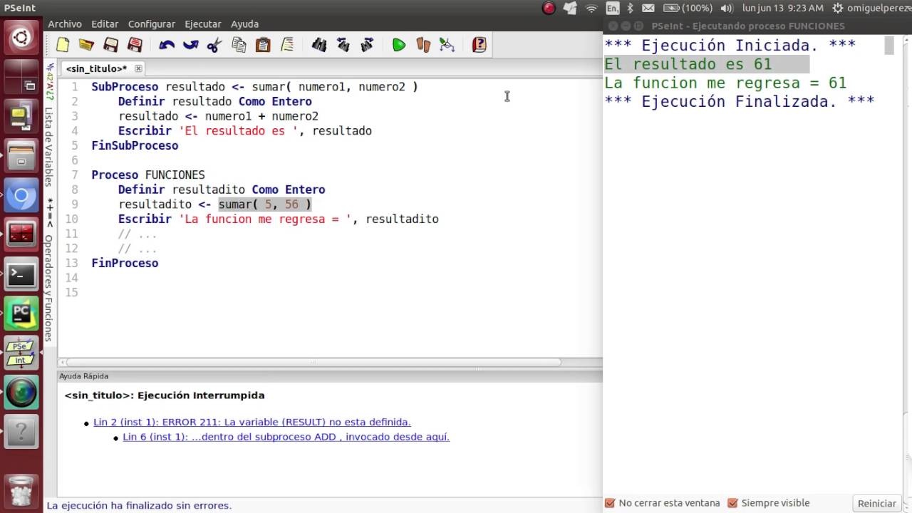The height and width of the screenshot is (513, 912).
Task: Find next with binoculars right arrow
Action: (368, 45)
